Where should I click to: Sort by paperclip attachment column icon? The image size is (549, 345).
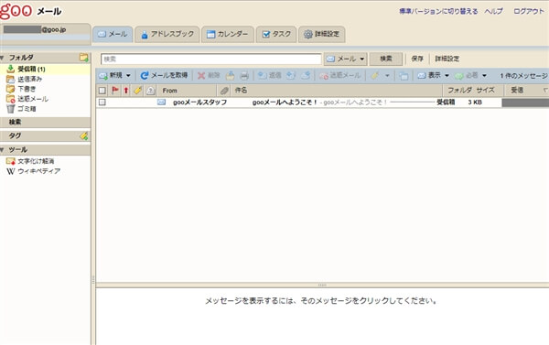[x=224, y=91]
